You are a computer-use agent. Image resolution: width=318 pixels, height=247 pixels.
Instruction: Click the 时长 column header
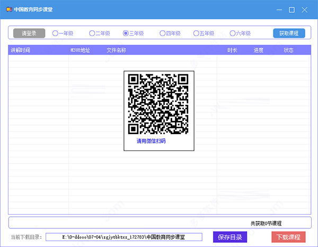(x=232, y=50)
